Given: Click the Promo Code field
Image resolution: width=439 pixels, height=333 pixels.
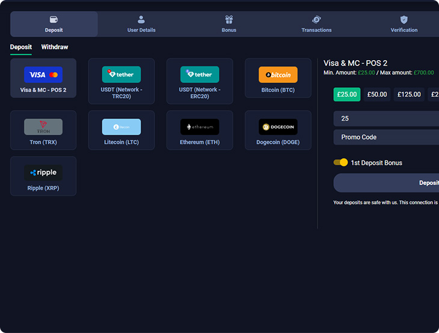Looking at the screenshot, I should click(386, 137).
